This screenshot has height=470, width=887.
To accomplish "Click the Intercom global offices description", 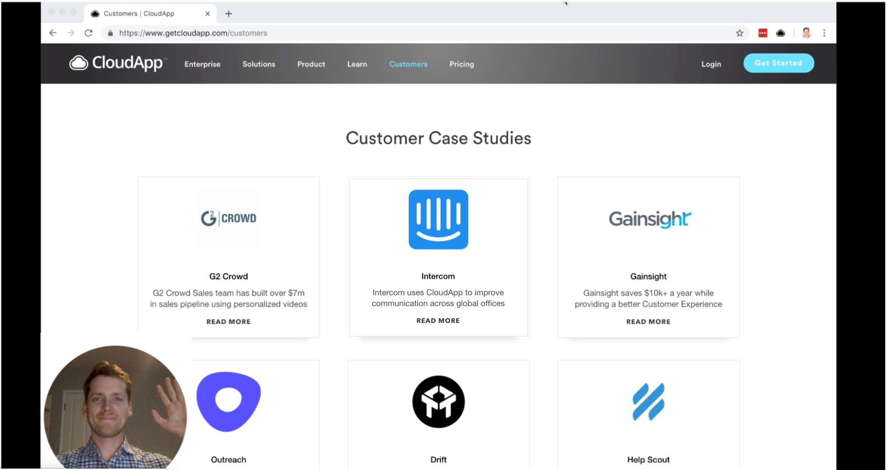I will tap(438, 298).
